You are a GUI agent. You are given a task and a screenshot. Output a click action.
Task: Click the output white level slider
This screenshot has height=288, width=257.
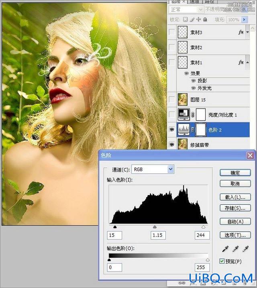pyautogui.click(x=208, y=260)
